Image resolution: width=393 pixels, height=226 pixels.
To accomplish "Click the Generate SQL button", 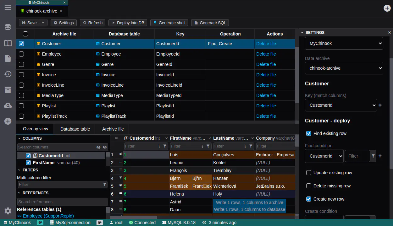I will click(x=210, y=23).
